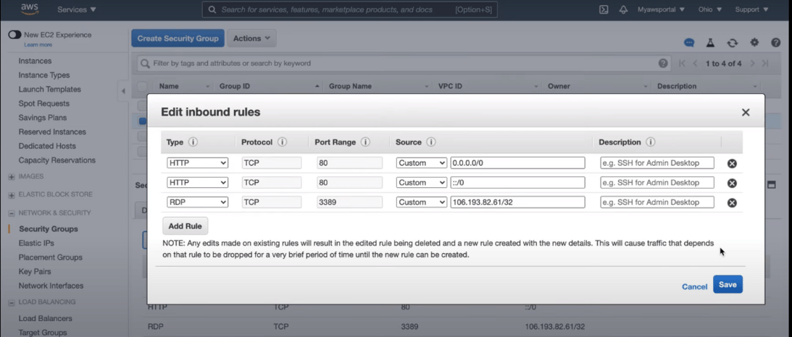Image resolution: width=792 pixels, height=337 pixels.
Task: Remove the first HTTP rule for 0.0.0.0/0
Action: pyautogui.click(x=732, y=164)
